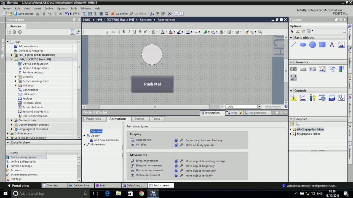Expand the Common data node
Image resolution: width=353 pixels, height=198 pixels.
(x=12, y=120)
